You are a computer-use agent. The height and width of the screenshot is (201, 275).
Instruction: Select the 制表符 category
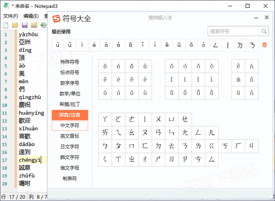(x=70, y=179)
